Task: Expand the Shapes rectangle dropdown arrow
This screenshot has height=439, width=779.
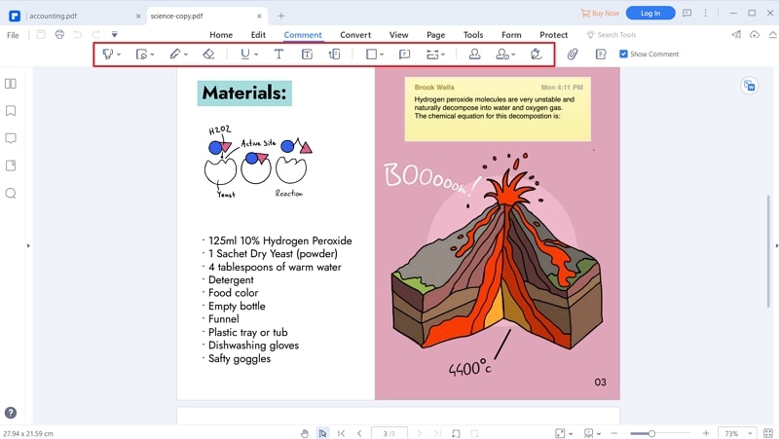Action: pyautogui.click(x=382, y=55)
